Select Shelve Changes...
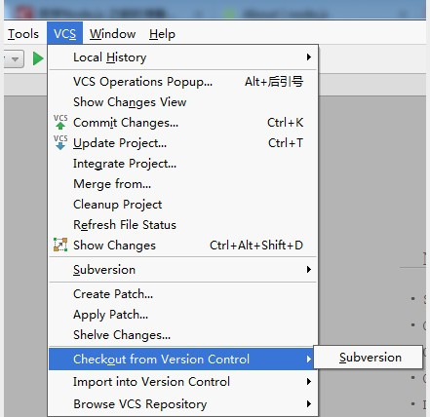Image resolution: width=430 pixels, height=417 pixels. (183, 335)
